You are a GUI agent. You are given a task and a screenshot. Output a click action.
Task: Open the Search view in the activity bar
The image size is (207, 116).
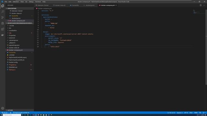3,12
